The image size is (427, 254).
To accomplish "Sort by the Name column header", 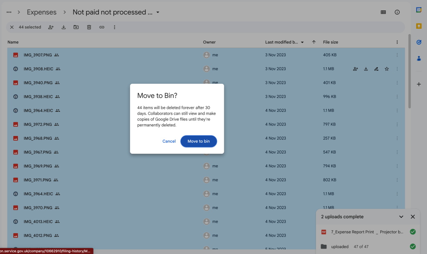I will 13,42.
